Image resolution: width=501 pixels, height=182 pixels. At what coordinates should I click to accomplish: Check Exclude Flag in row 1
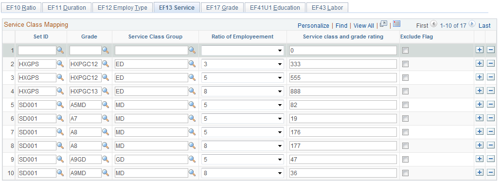point(406,50)
